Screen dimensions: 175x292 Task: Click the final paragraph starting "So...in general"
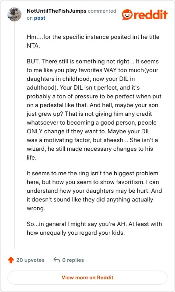tap(94, 228)
